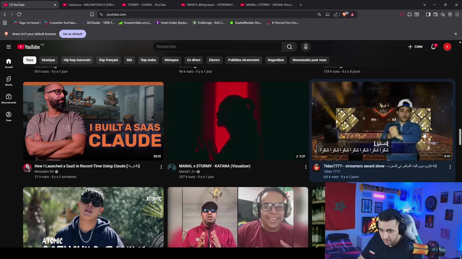This screenshot has width=462, height=259.
Task: Open the How I Launched a SaaS title
Action: [87, 166]
